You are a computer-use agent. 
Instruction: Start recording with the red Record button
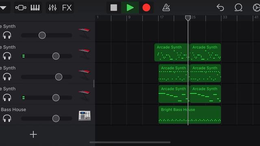point(146,8)
